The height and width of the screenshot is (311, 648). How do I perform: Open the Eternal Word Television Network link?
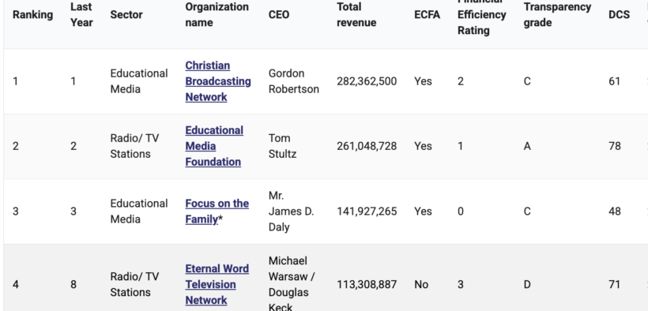[x=217, y=285]
